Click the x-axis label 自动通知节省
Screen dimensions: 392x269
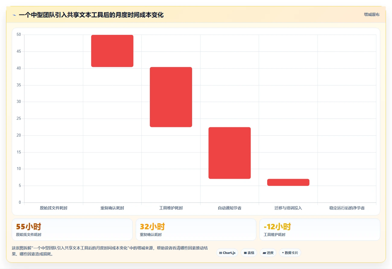click(x=229, y=208)
